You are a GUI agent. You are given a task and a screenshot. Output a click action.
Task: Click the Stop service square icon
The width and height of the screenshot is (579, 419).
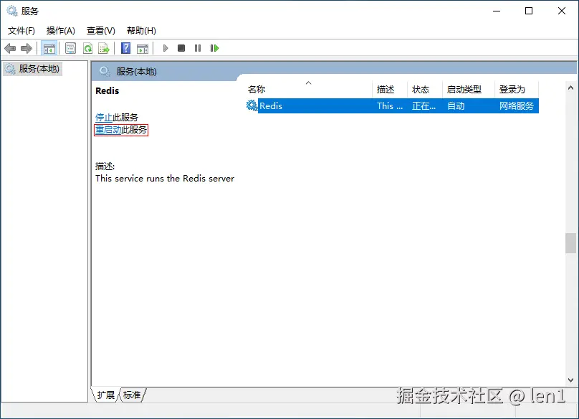coord(181,48)
